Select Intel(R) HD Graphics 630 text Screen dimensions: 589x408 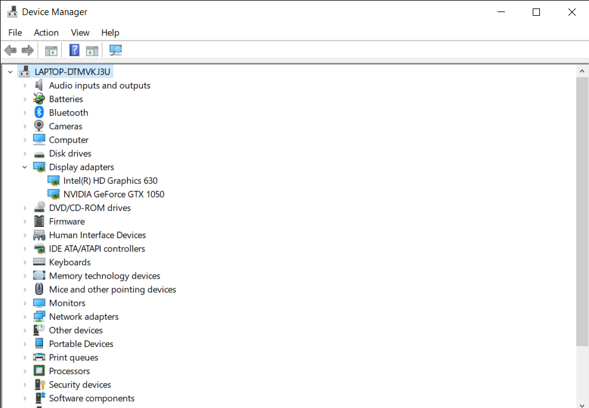coord(110,181)
